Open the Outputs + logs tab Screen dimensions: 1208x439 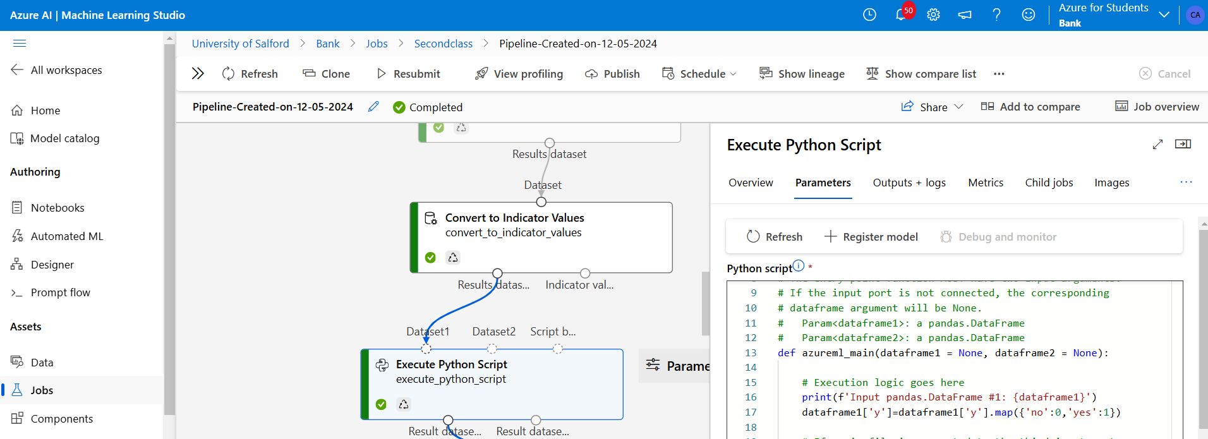(909, 183)
